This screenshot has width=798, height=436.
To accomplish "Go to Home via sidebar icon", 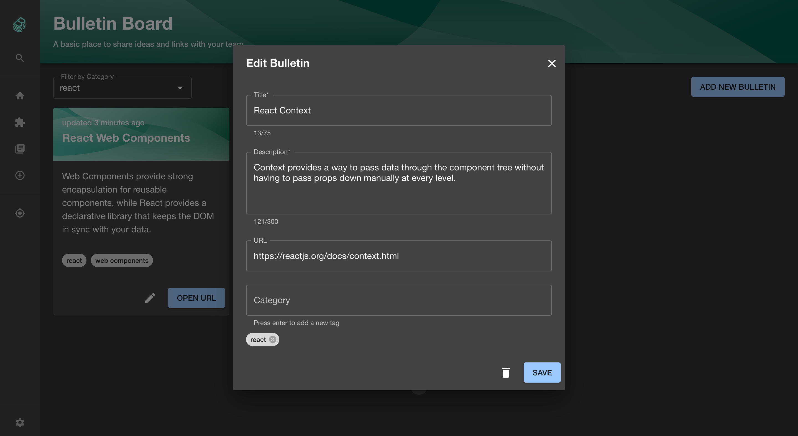I will tap(20, 96).
